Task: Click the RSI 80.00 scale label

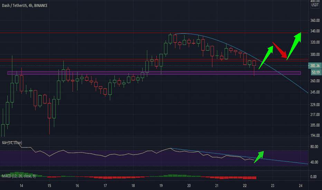Action: coord(314,147)
